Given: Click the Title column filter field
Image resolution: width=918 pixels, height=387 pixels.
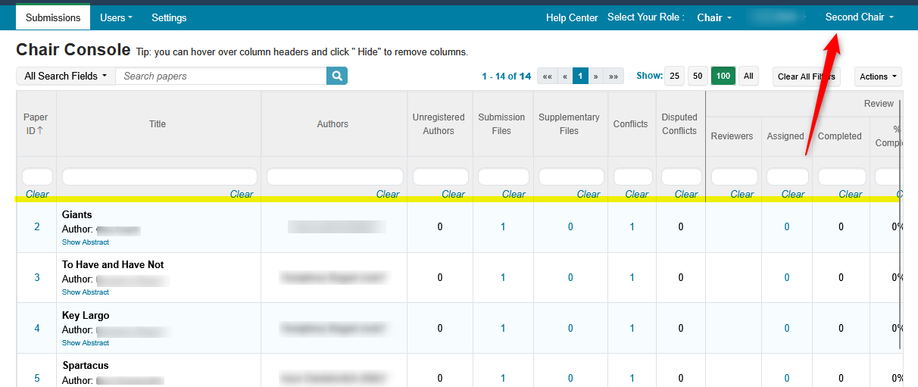Looking at the screenshot, I should coord(159,177).
